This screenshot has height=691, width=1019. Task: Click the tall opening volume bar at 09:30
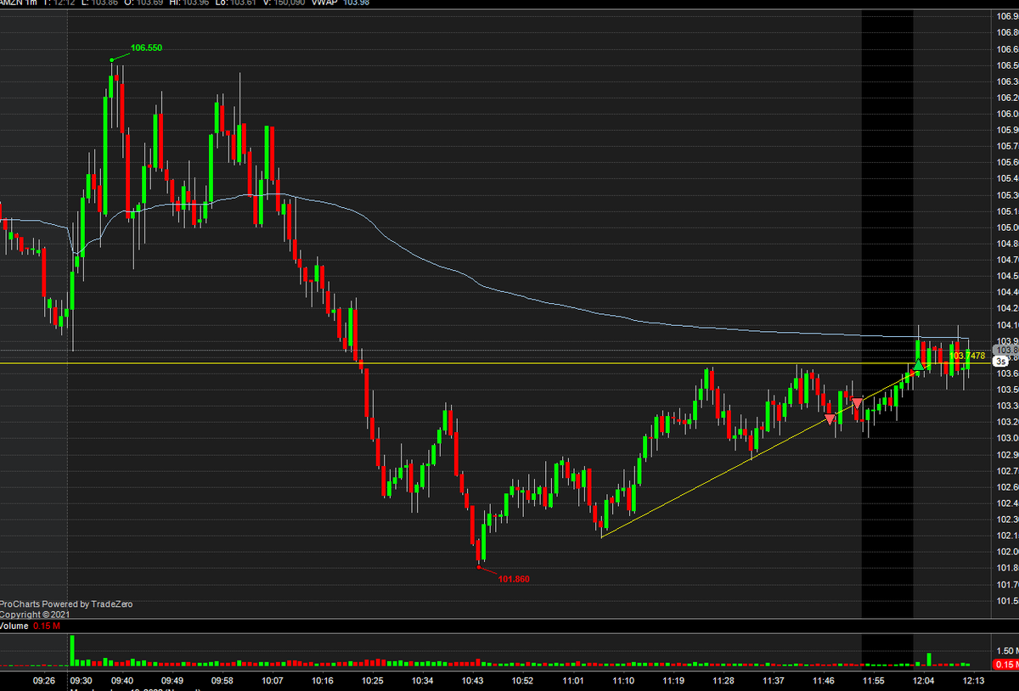click(72, 650)
